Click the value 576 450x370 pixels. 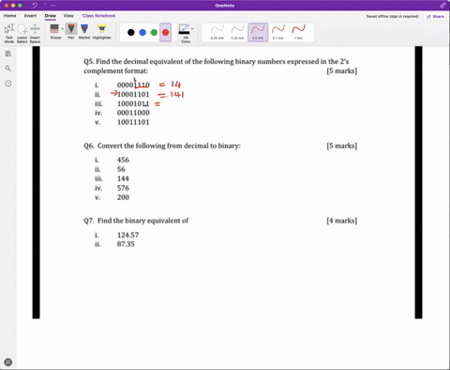pyautogui.click(x=123, y=188)
